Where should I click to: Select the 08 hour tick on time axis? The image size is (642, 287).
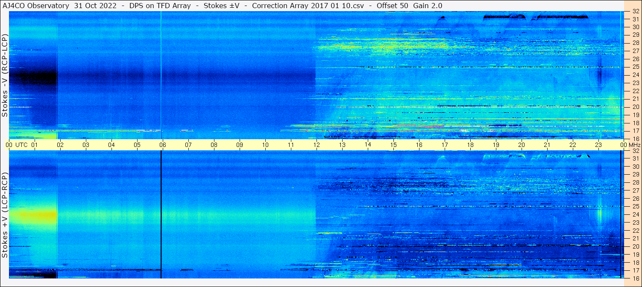click(214, 145)
